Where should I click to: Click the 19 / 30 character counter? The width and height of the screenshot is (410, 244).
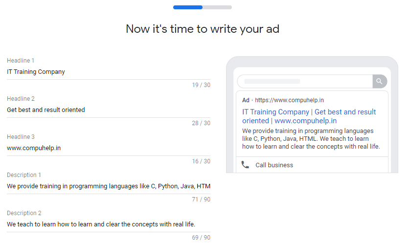coord(201,85)
